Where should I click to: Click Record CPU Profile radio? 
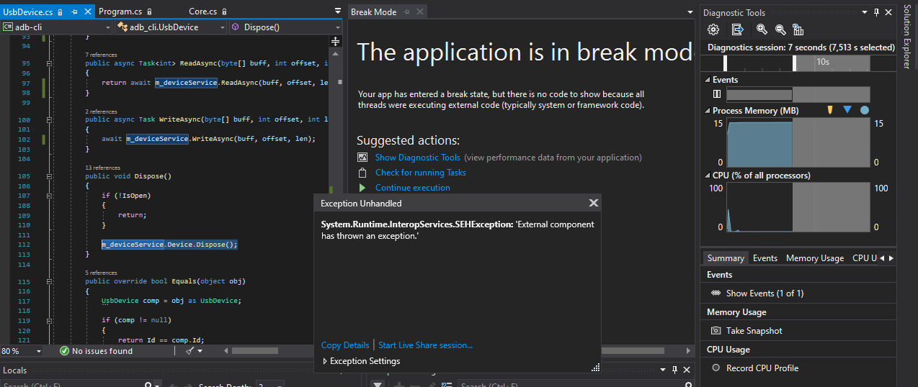(x=716, y=368)
